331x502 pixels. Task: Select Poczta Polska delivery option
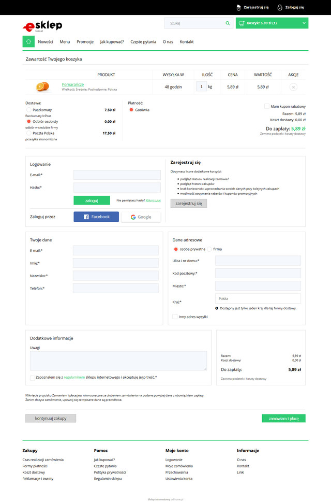pos(29,133)
